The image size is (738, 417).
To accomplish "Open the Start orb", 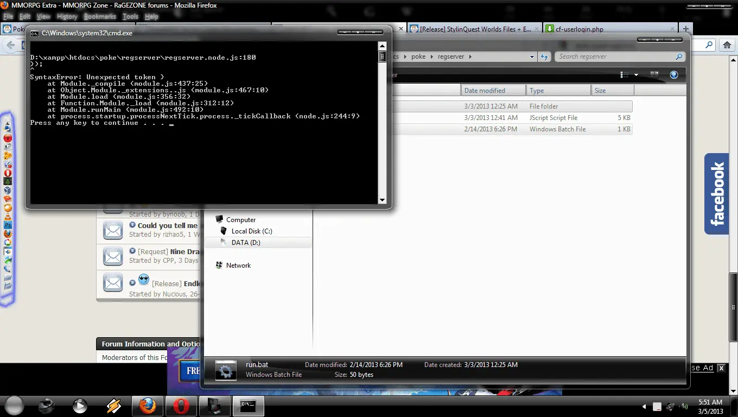I will 15,406.
